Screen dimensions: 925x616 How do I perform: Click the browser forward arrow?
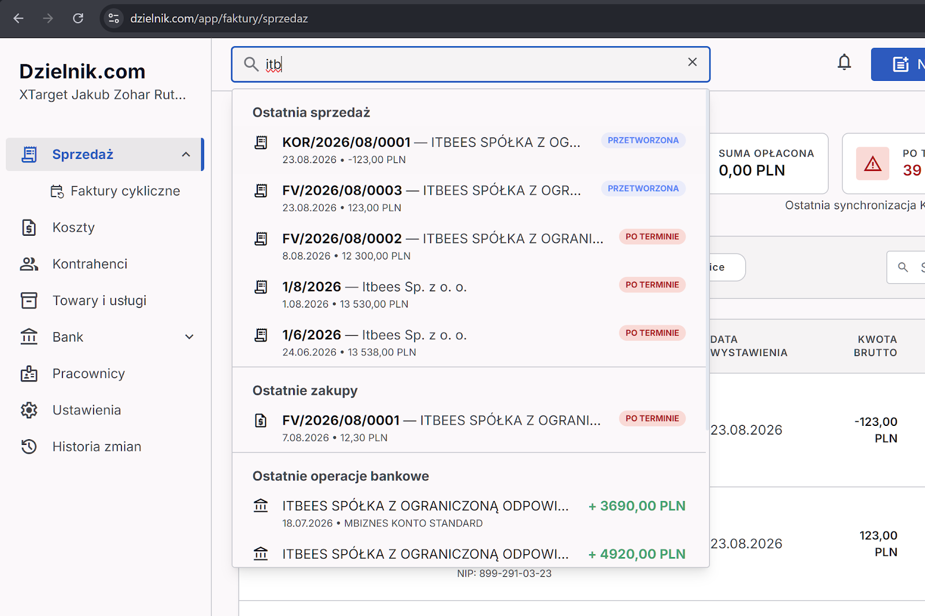coord(48,18)
